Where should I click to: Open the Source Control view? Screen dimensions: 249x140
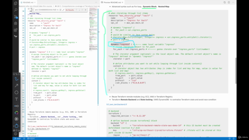(x=16, y=17)
